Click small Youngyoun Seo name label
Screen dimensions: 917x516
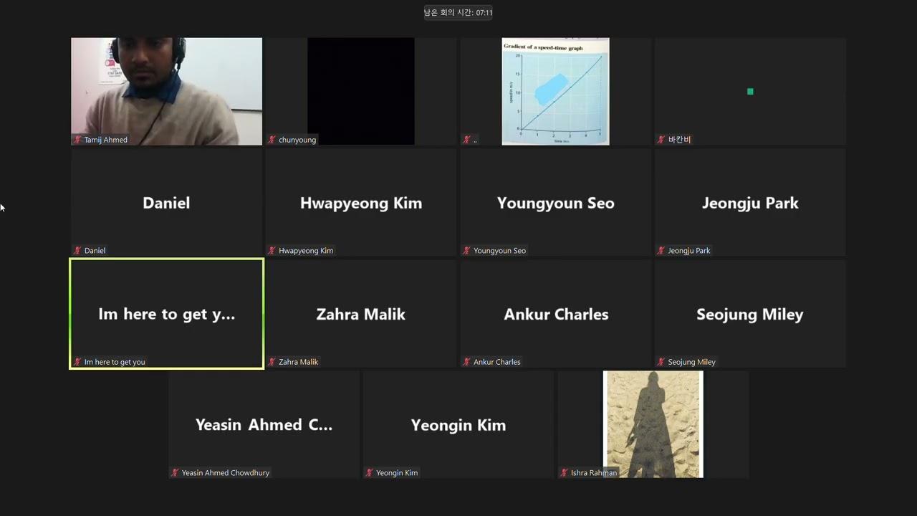(x=499, y=251)
